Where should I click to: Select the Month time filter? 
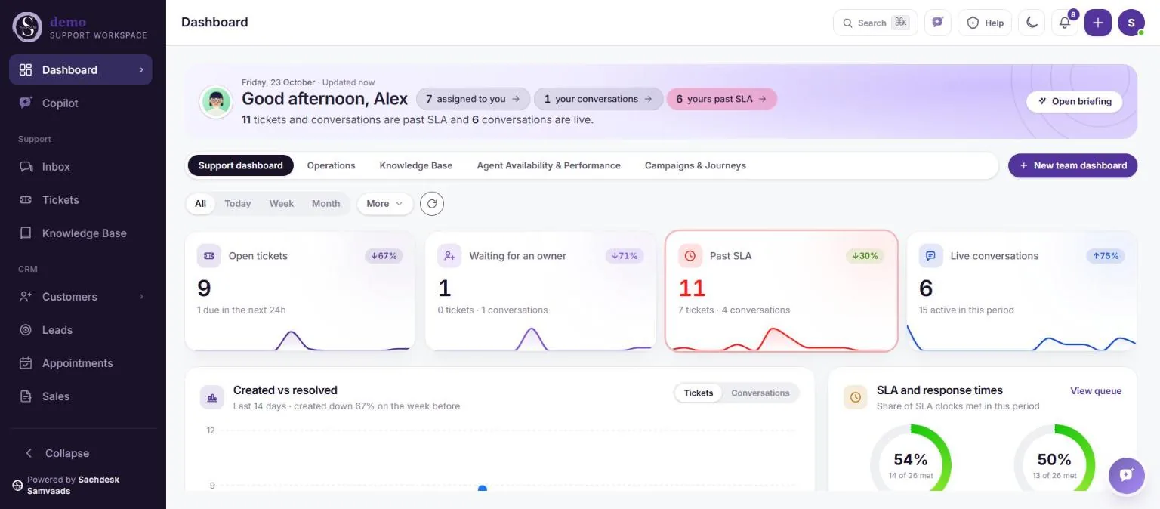tap(326, 204)
